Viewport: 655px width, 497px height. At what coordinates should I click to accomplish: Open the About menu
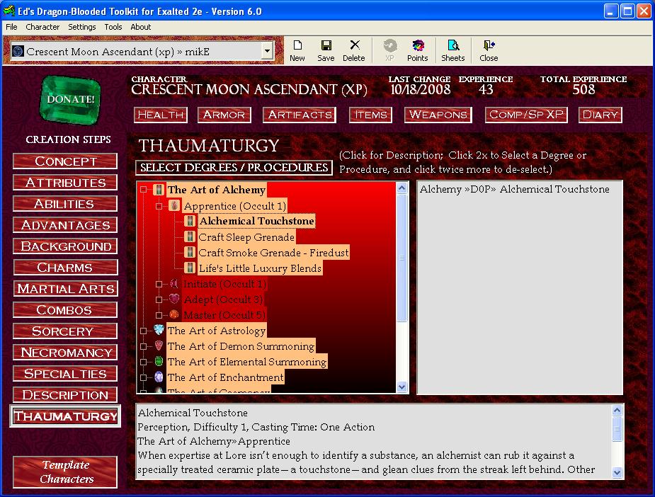[x=140, y=27]
